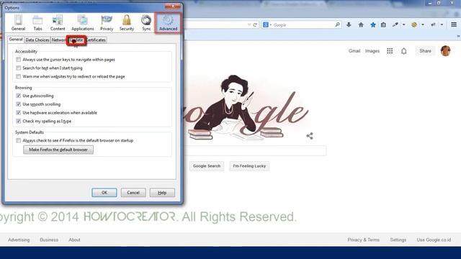Click the Share button on Google page
461x259 pixels.
click(x=425, y=51)
